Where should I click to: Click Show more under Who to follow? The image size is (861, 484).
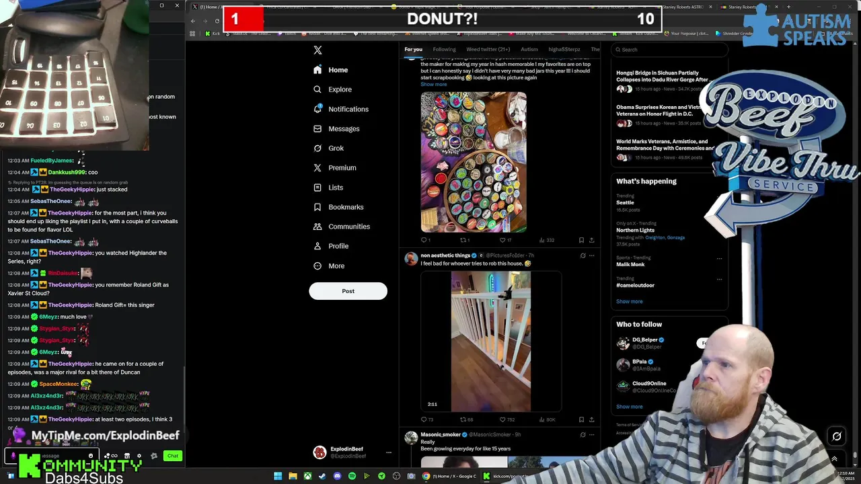pos(629,406)
